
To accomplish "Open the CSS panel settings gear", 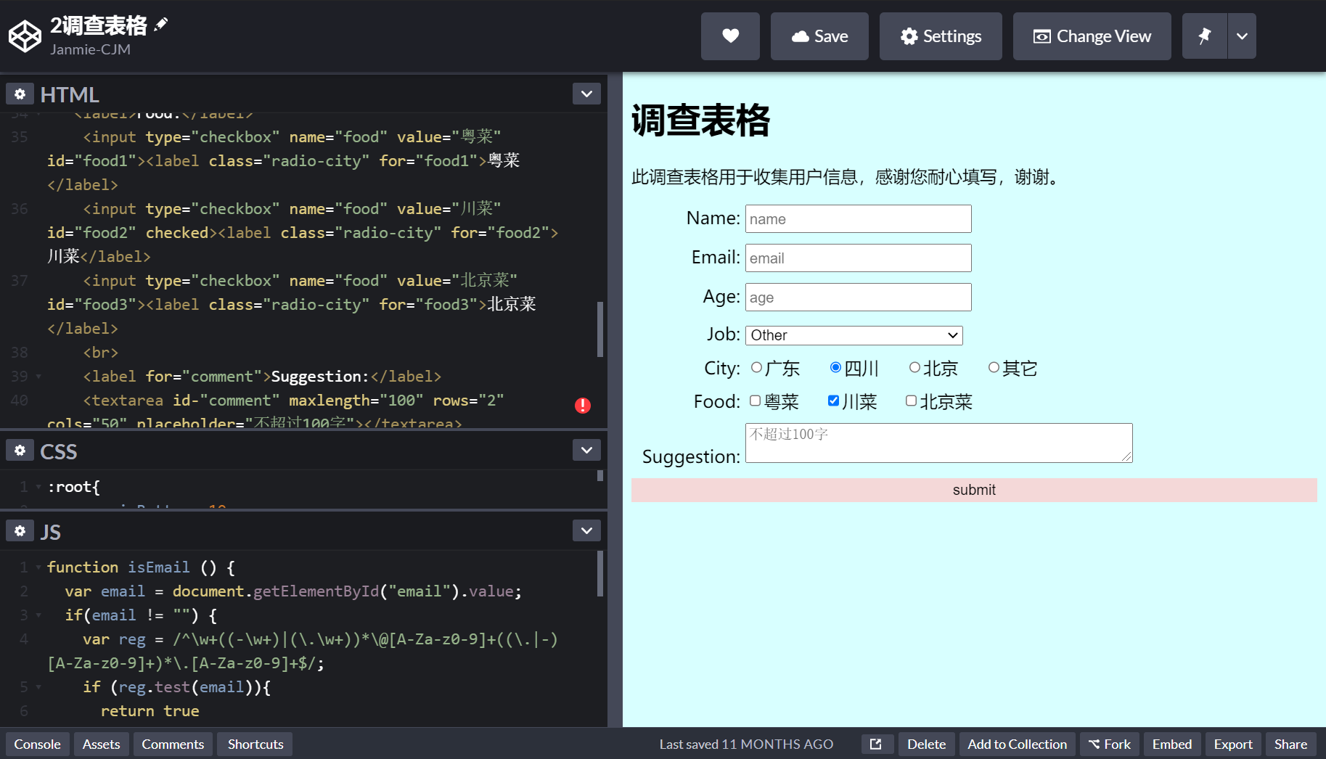I will click(x=20, y=450).
